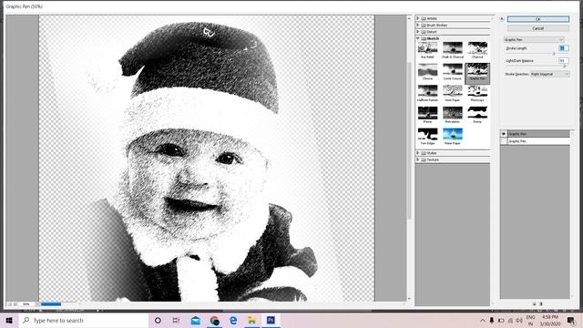Open File Explorer from the taskbar
The height and width of the screenshot is (328, 583).
point(251,320)
